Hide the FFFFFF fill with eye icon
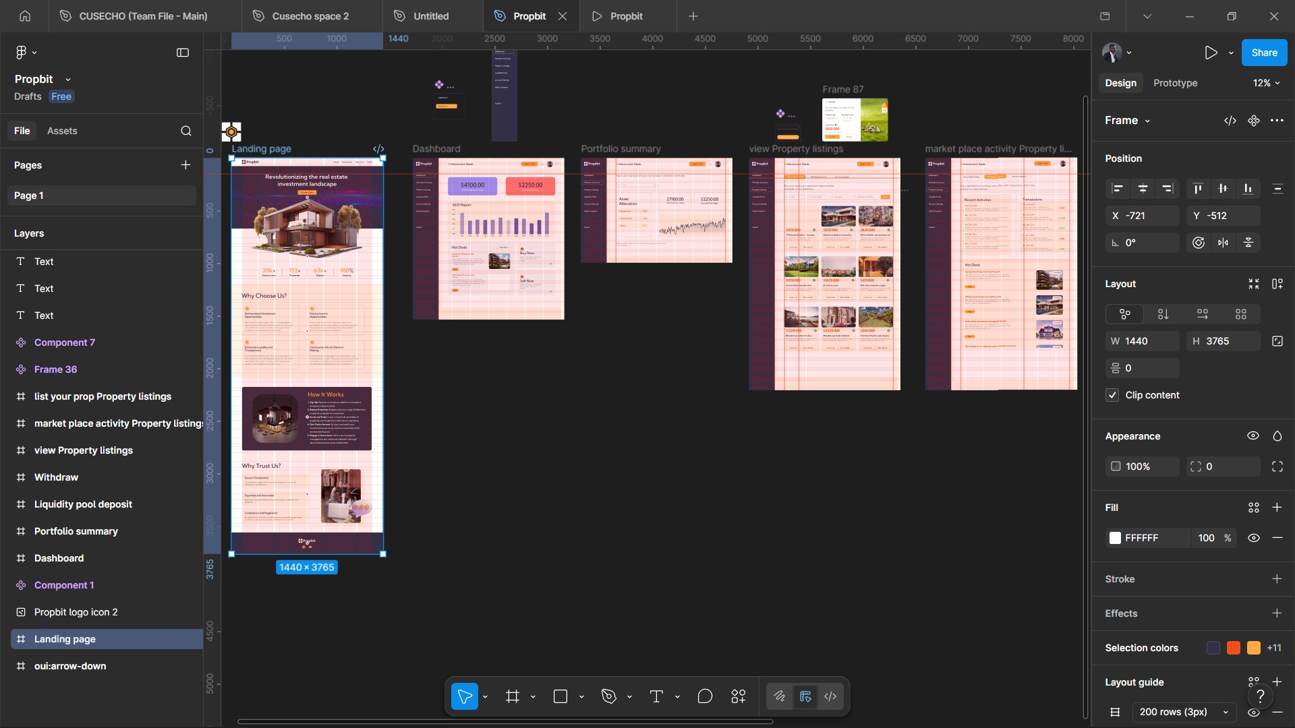This screenshot has width=1295, height=728. click(1254, 538)
